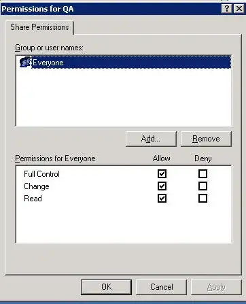246x304 pixels.
Task: Click the Cancel button
Action: click(162, 287)
